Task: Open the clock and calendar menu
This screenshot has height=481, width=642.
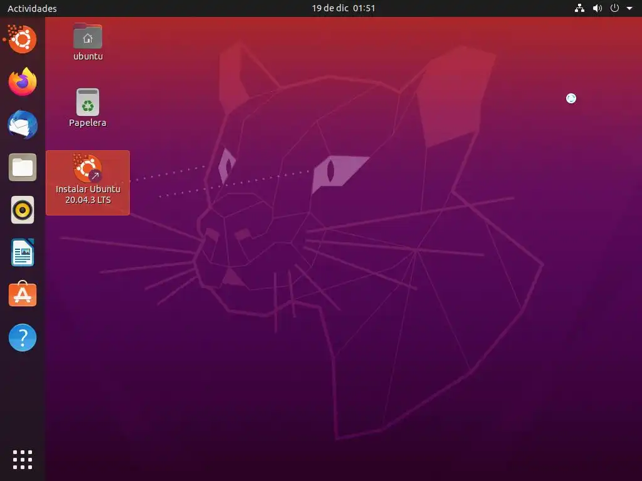Action: [344, 8]
